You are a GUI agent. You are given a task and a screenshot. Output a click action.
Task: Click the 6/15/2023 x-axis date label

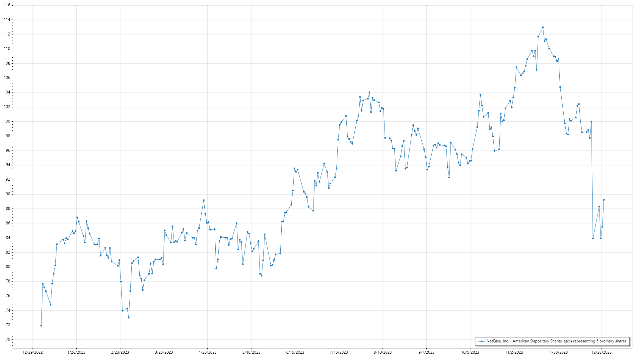click(295, 352)
